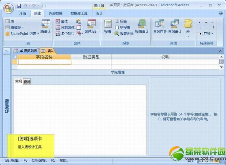Click the 查询设计 button
The width and height of the screenshot is (226, 165).
pyautogui.click(x=175, y=26)
